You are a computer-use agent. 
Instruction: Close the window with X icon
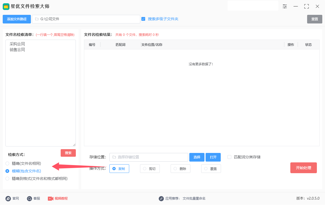317,6
